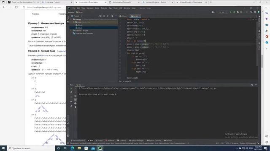The image size is (270, 151).
Task: Open TODO tool window tab
Action: (x=99, y=141)
